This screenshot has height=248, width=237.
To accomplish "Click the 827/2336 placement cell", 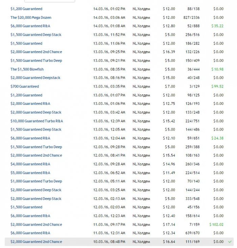I will pyautogui.click(x=190, y=17).
